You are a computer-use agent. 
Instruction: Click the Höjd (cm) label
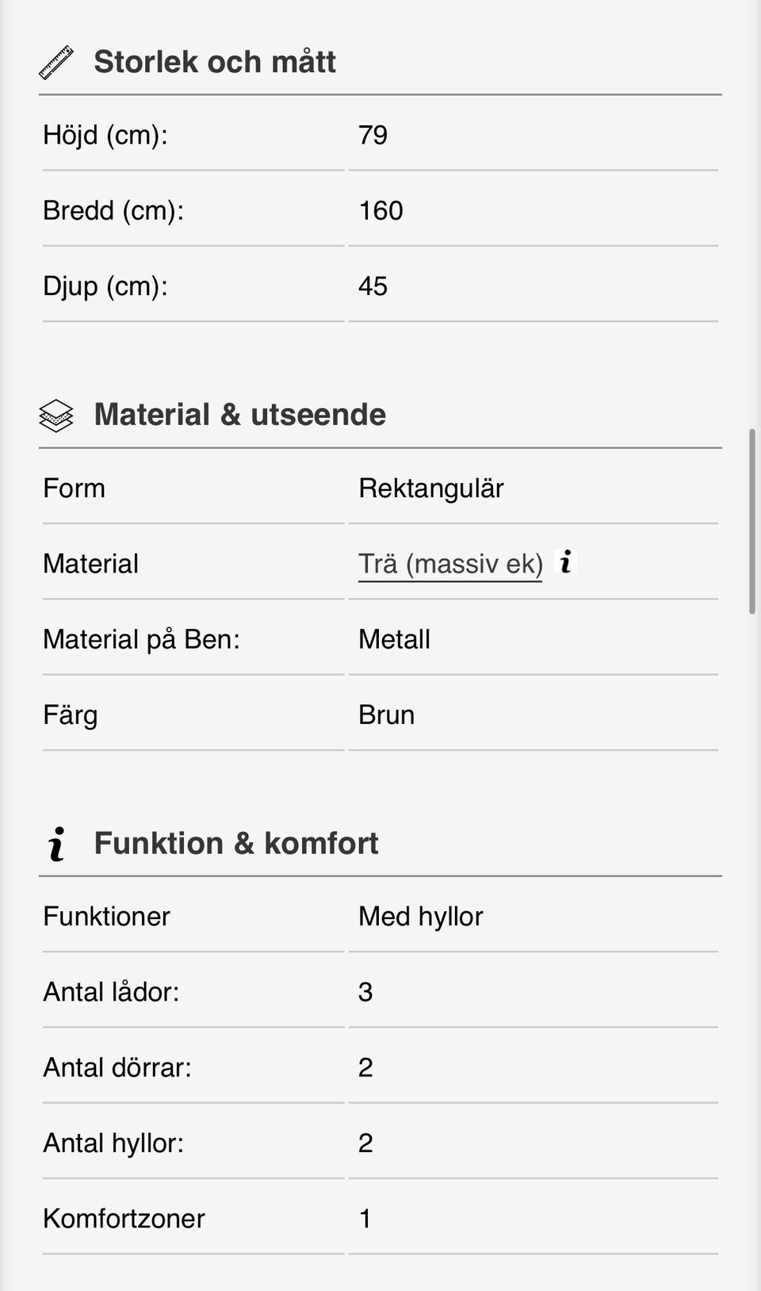click(x=105, y=135)
